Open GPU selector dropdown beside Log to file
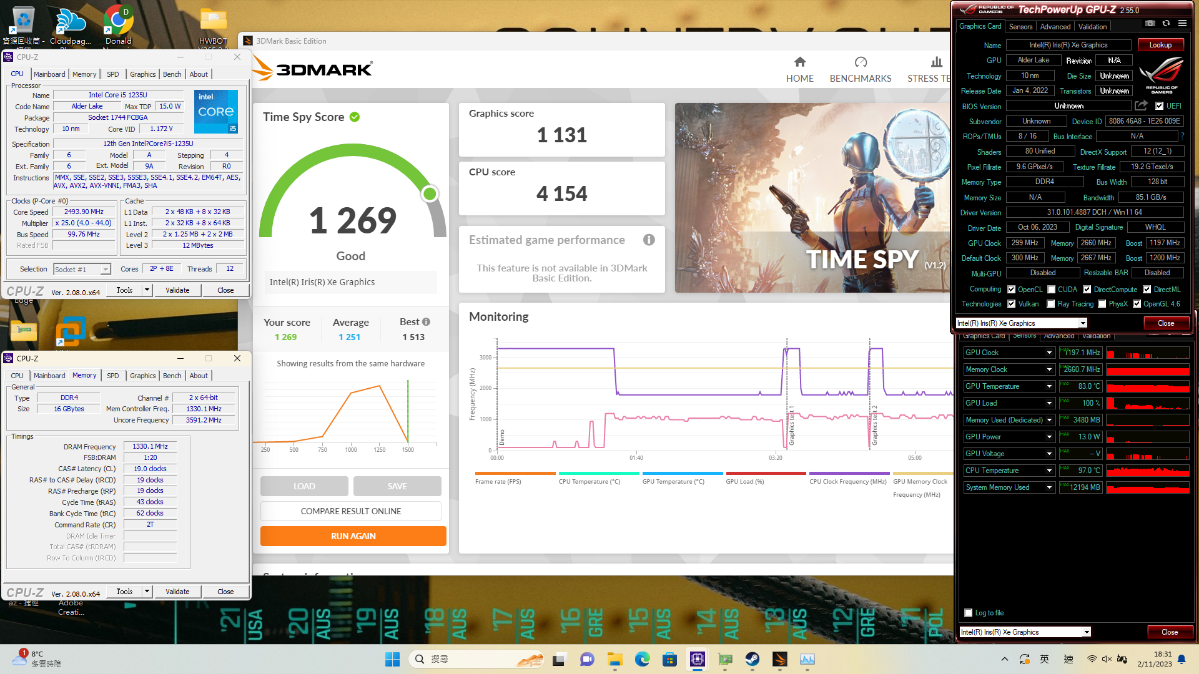 pos(1025,632)
